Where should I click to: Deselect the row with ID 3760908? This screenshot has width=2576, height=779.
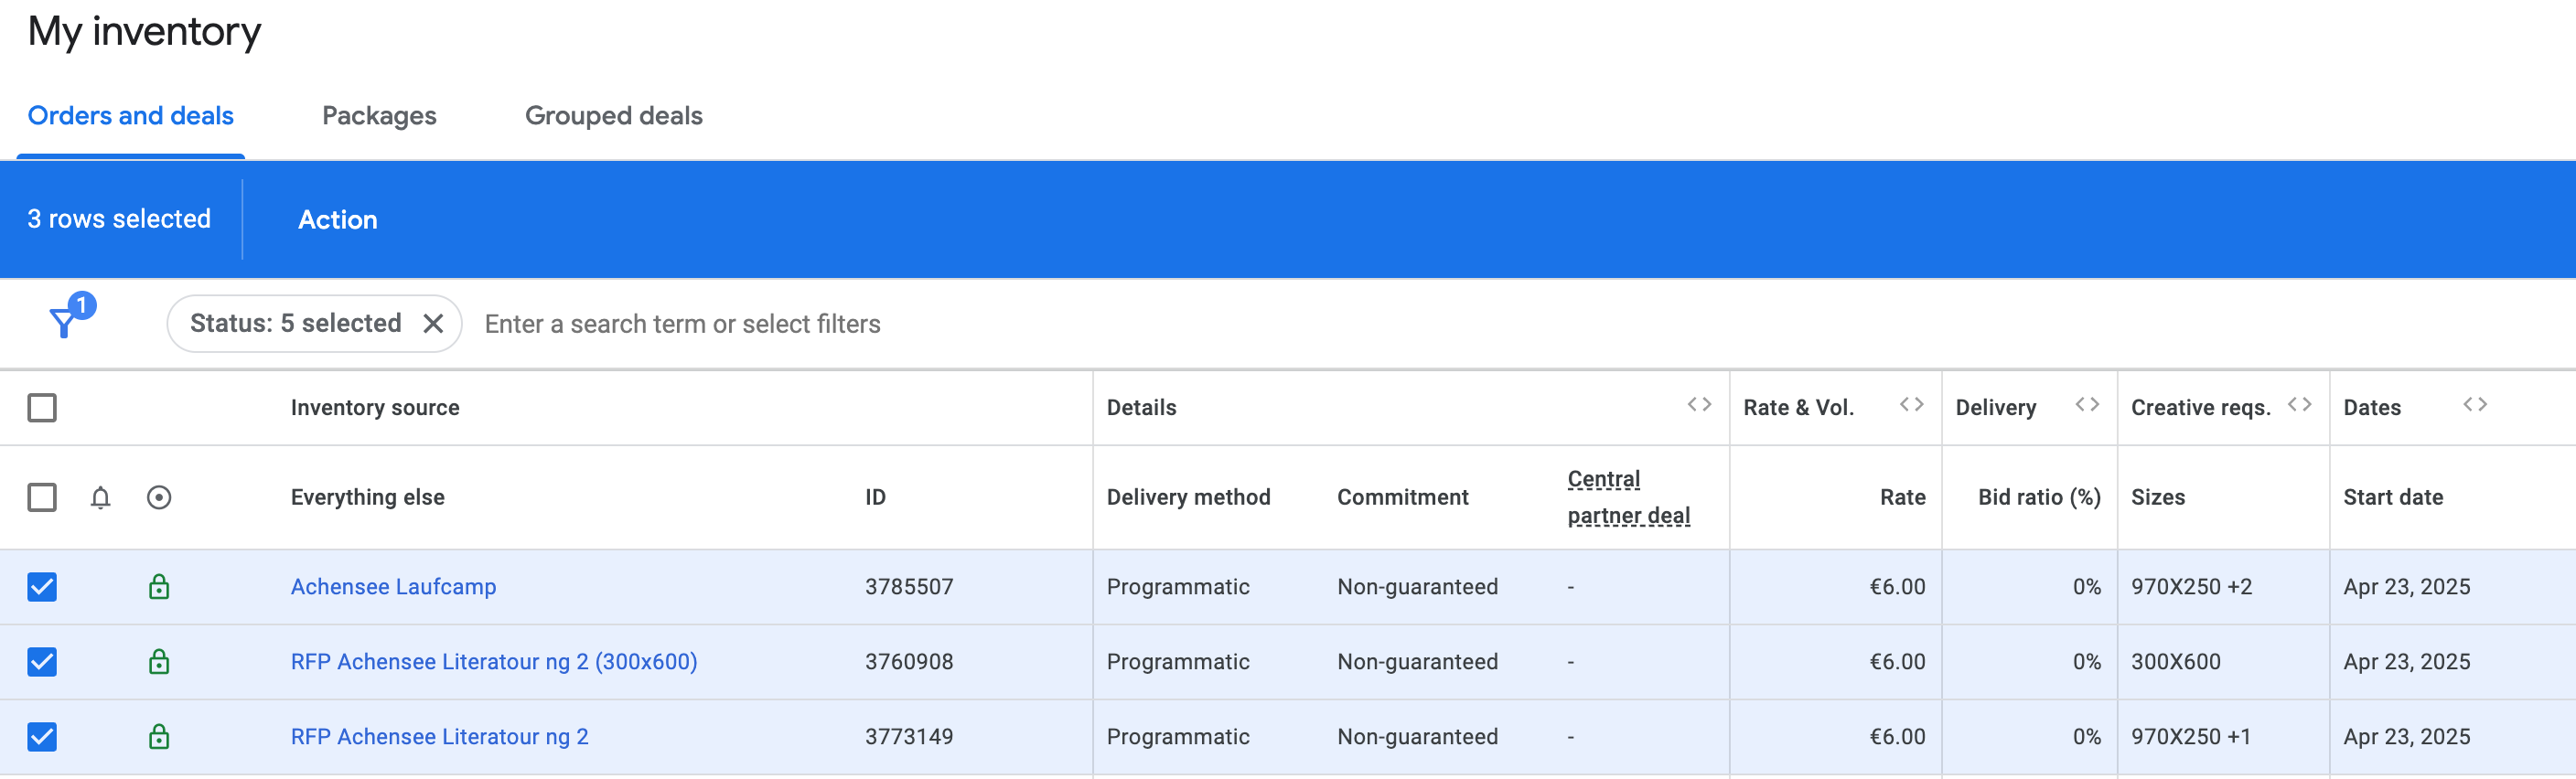42,661
